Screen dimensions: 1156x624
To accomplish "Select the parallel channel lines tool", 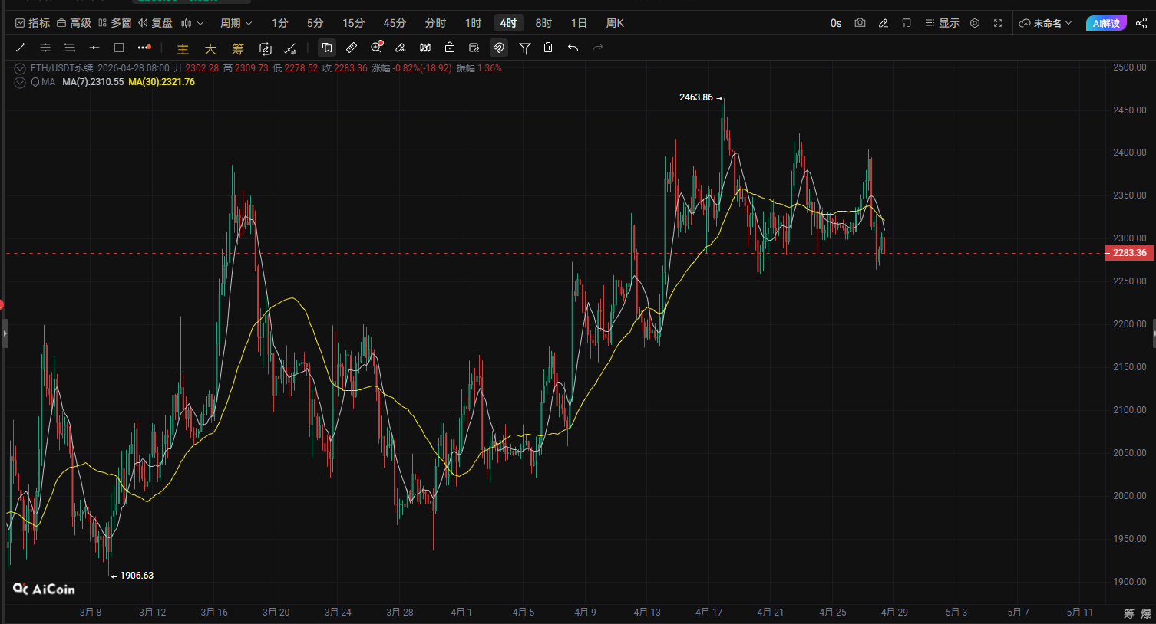I will coord(45,48).
